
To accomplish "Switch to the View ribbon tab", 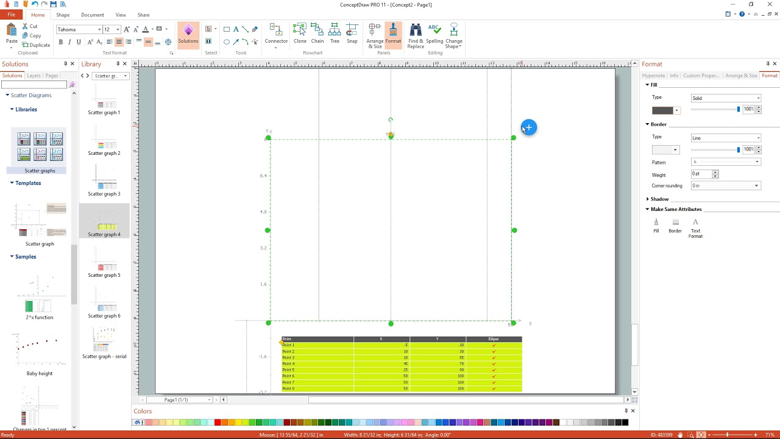I will coord(121,15).
